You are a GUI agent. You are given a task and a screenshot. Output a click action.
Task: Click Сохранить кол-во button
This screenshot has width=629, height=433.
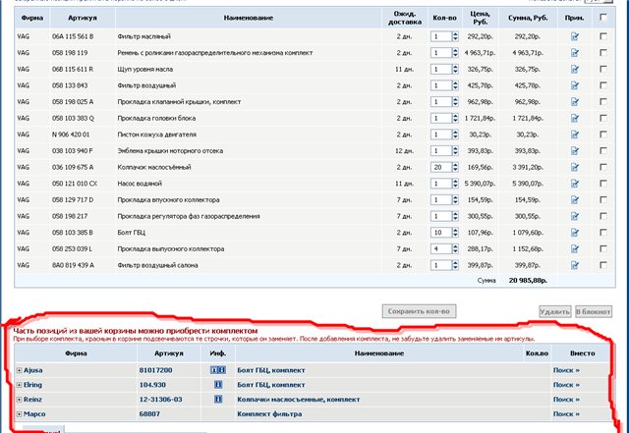[x=419, y=311]
